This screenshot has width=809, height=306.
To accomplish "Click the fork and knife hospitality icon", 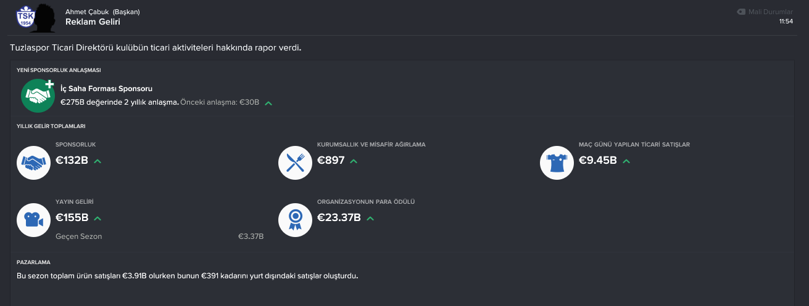I will click(295, 163).
